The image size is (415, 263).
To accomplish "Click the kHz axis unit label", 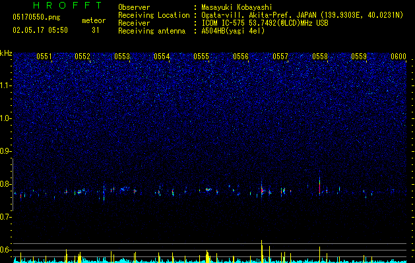I will [6, 53].
